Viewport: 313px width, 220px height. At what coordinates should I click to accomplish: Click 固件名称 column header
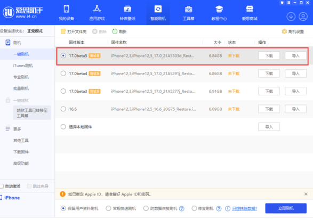click(x=119, y=43)
